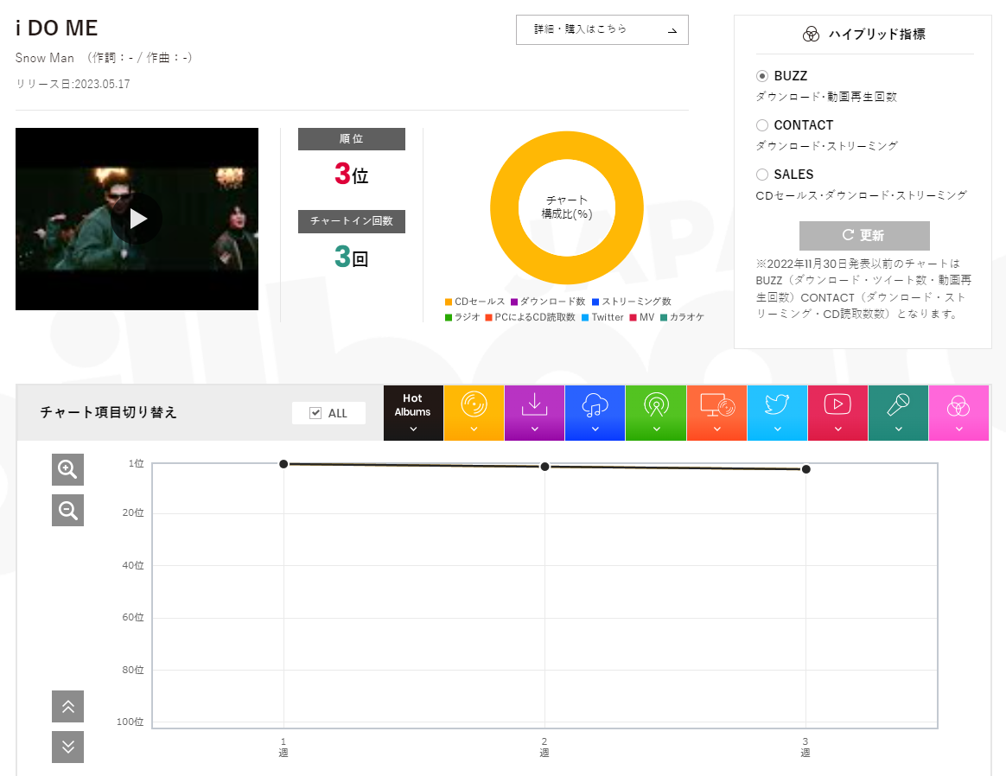
Task: Click the double up-arrow scale button
Action: pyautogui.click(x=68, y=707)
